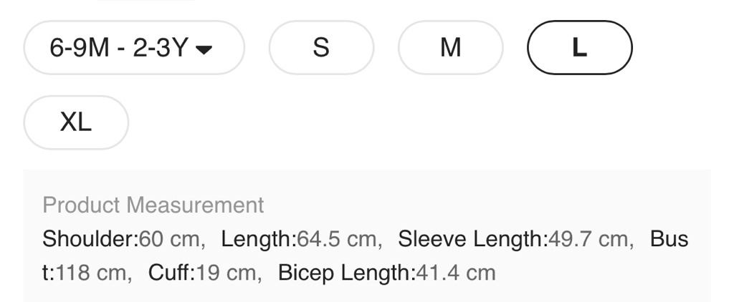
Task: Click the Length label before 64.5 cm
Action: pos(258,239)
